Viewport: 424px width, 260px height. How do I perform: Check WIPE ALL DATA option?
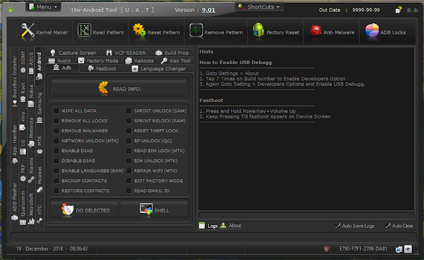coord(56,111)
